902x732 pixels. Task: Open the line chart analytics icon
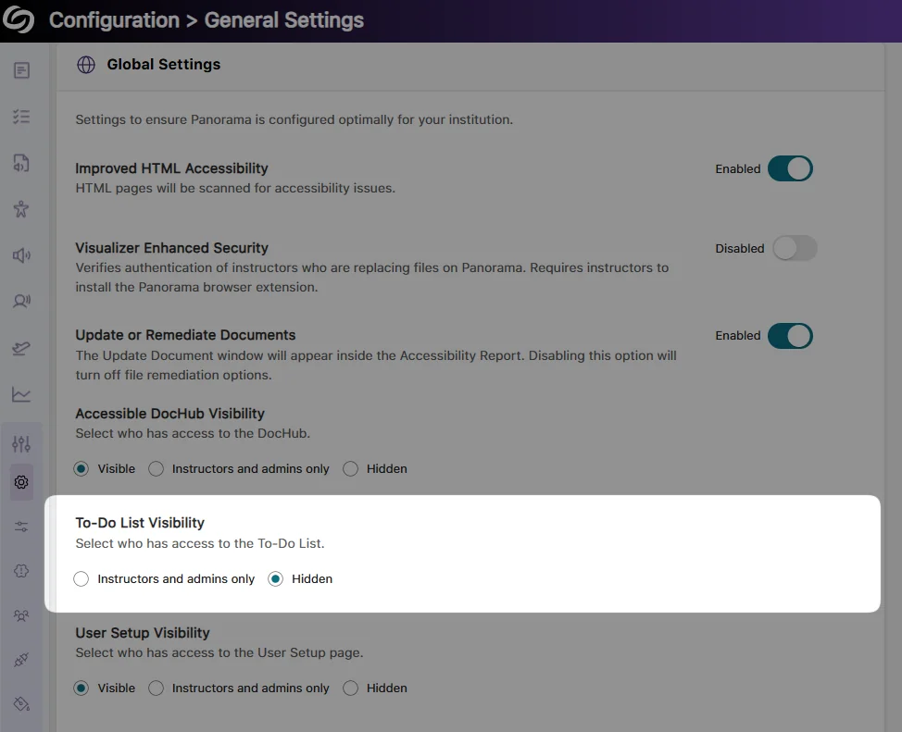point(21,395)
